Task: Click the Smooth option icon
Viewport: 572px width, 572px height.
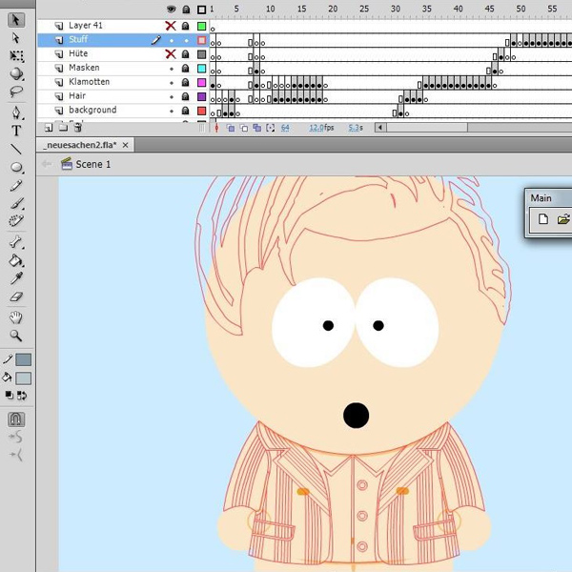Action: point(16,437)
